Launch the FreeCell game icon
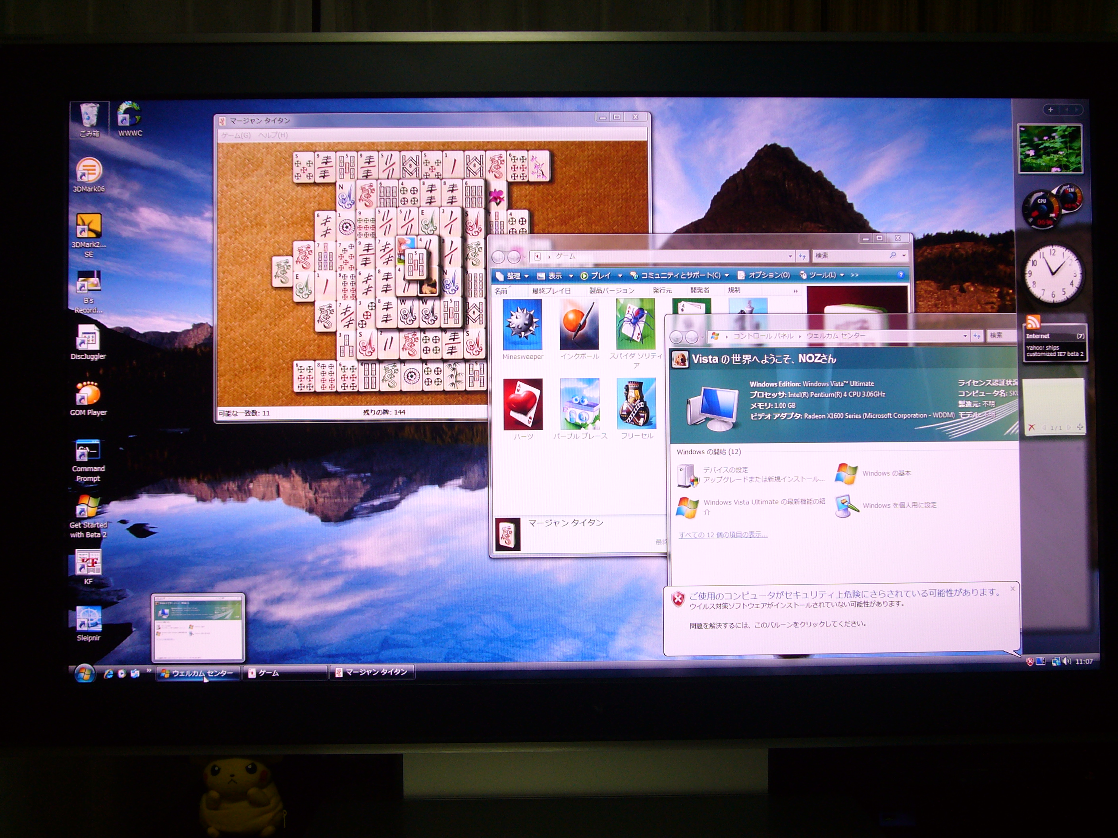This screenshot has height=838, width=1118. point(636,404)
